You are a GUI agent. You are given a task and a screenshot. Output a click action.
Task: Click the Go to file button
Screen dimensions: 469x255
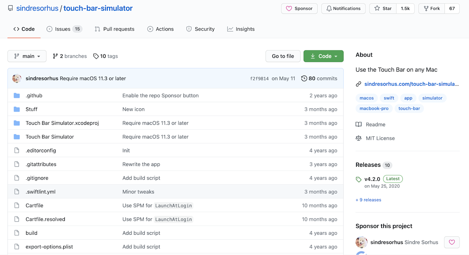(283, 56)
